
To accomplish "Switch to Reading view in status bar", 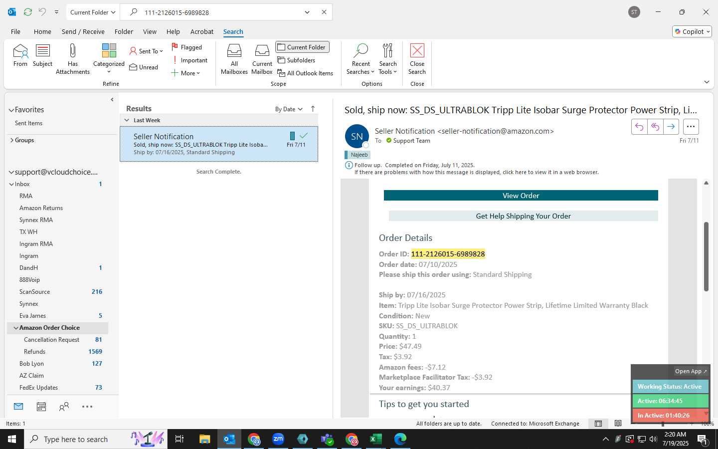I will click(x=618, y=424).
